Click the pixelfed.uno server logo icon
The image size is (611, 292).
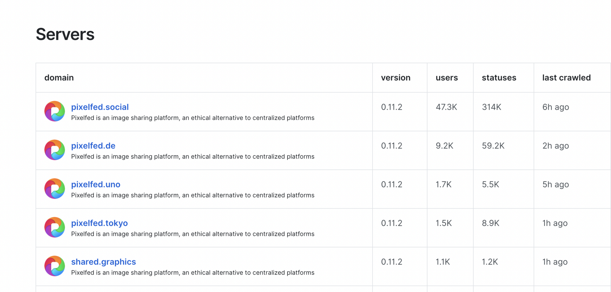(x=55, y=189)
